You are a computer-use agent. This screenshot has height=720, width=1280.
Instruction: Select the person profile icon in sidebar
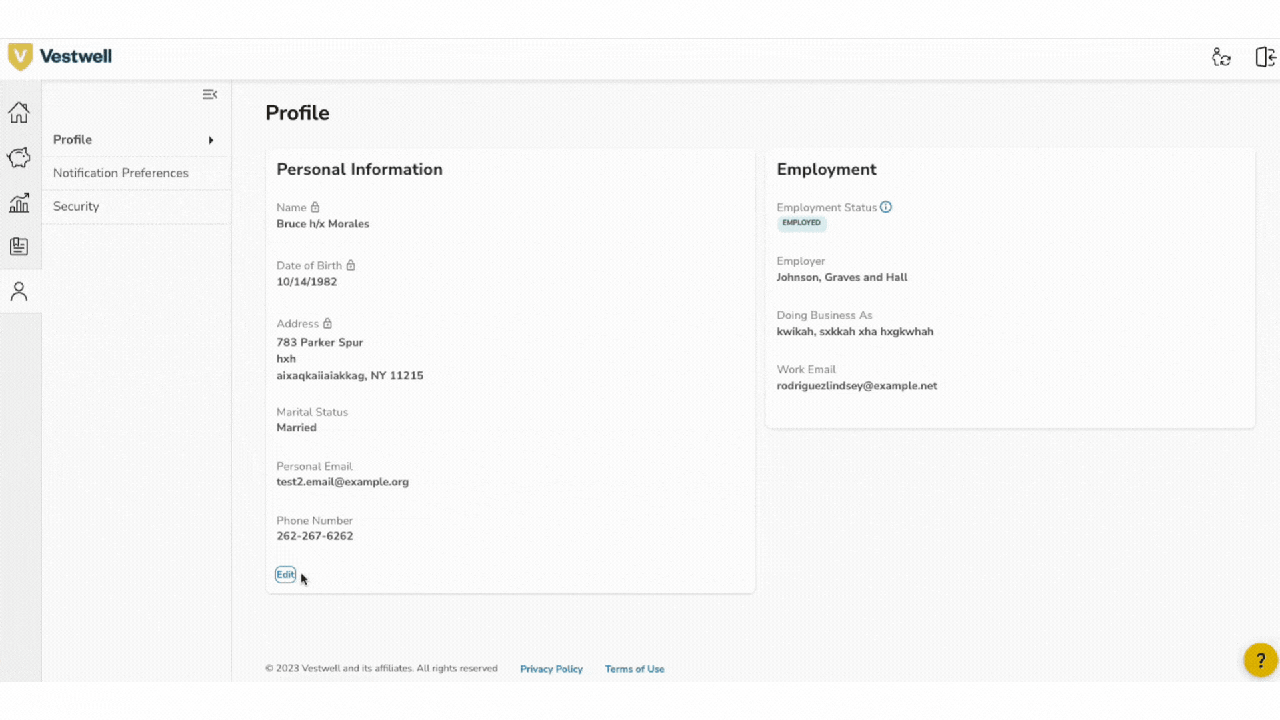(19, 291)
